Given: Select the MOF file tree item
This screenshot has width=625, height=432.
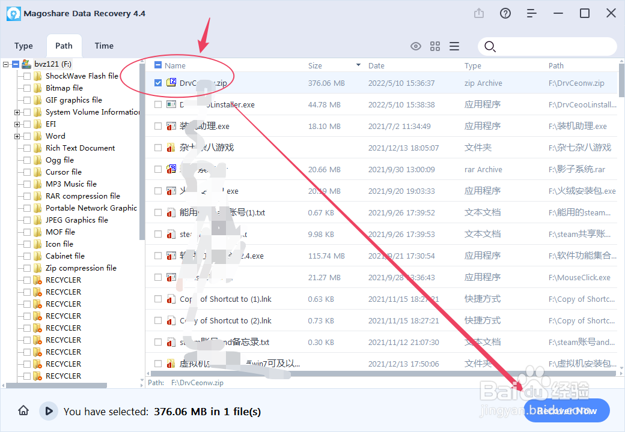Looking at the screenshot, I should pyautogui.click(x=60, y=232).
